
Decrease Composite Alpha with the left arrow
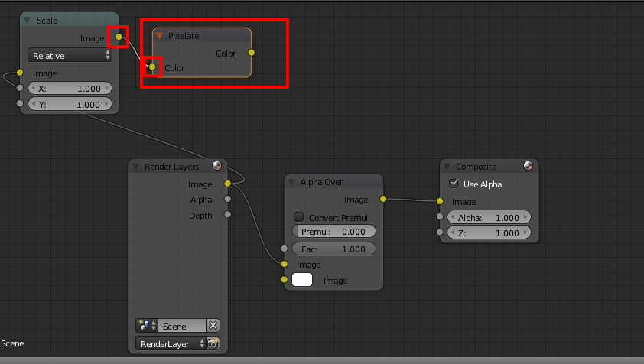453,217
